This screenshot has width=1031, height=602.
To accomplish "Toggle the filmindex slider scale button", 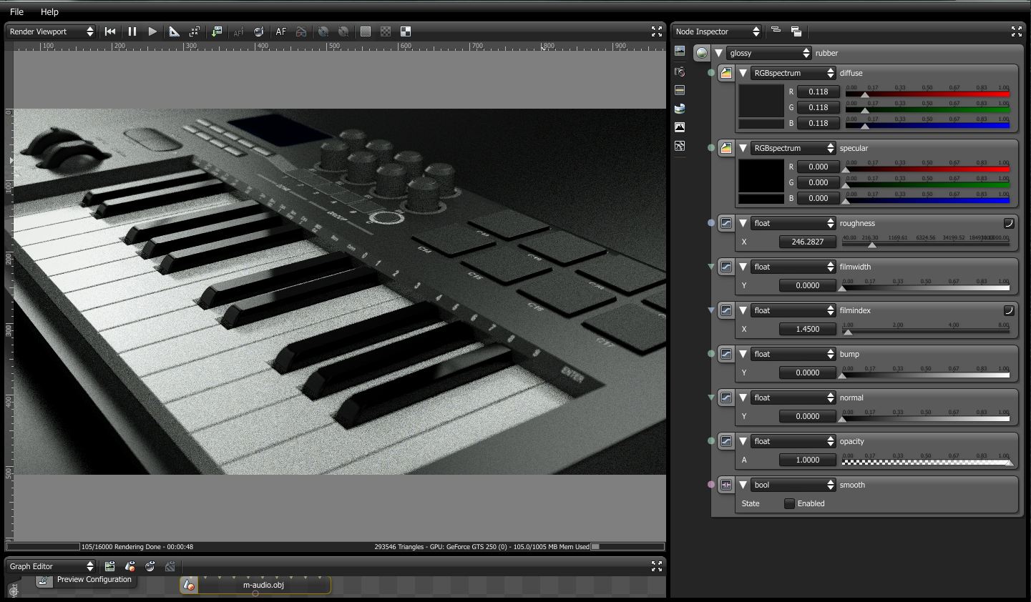I will coord(1009,310).
